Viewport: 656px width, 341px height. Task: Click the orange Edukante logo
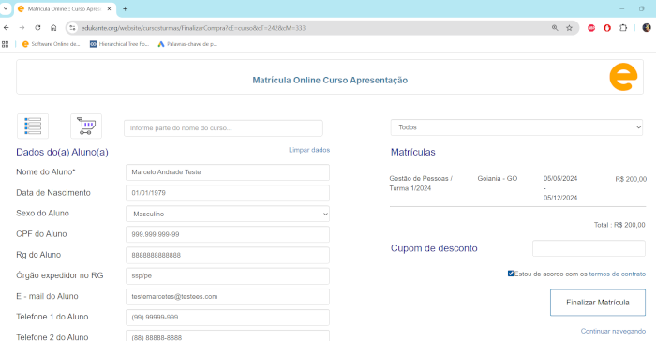tap(623, 77)
